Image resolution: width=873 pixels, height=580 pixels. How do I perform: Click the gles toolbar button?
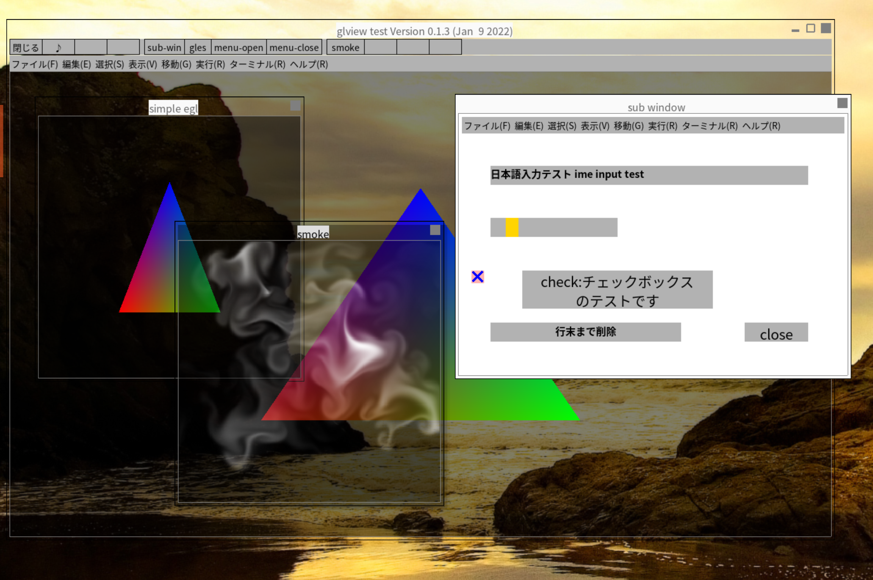pyautogui.click(x=197, y=47)
